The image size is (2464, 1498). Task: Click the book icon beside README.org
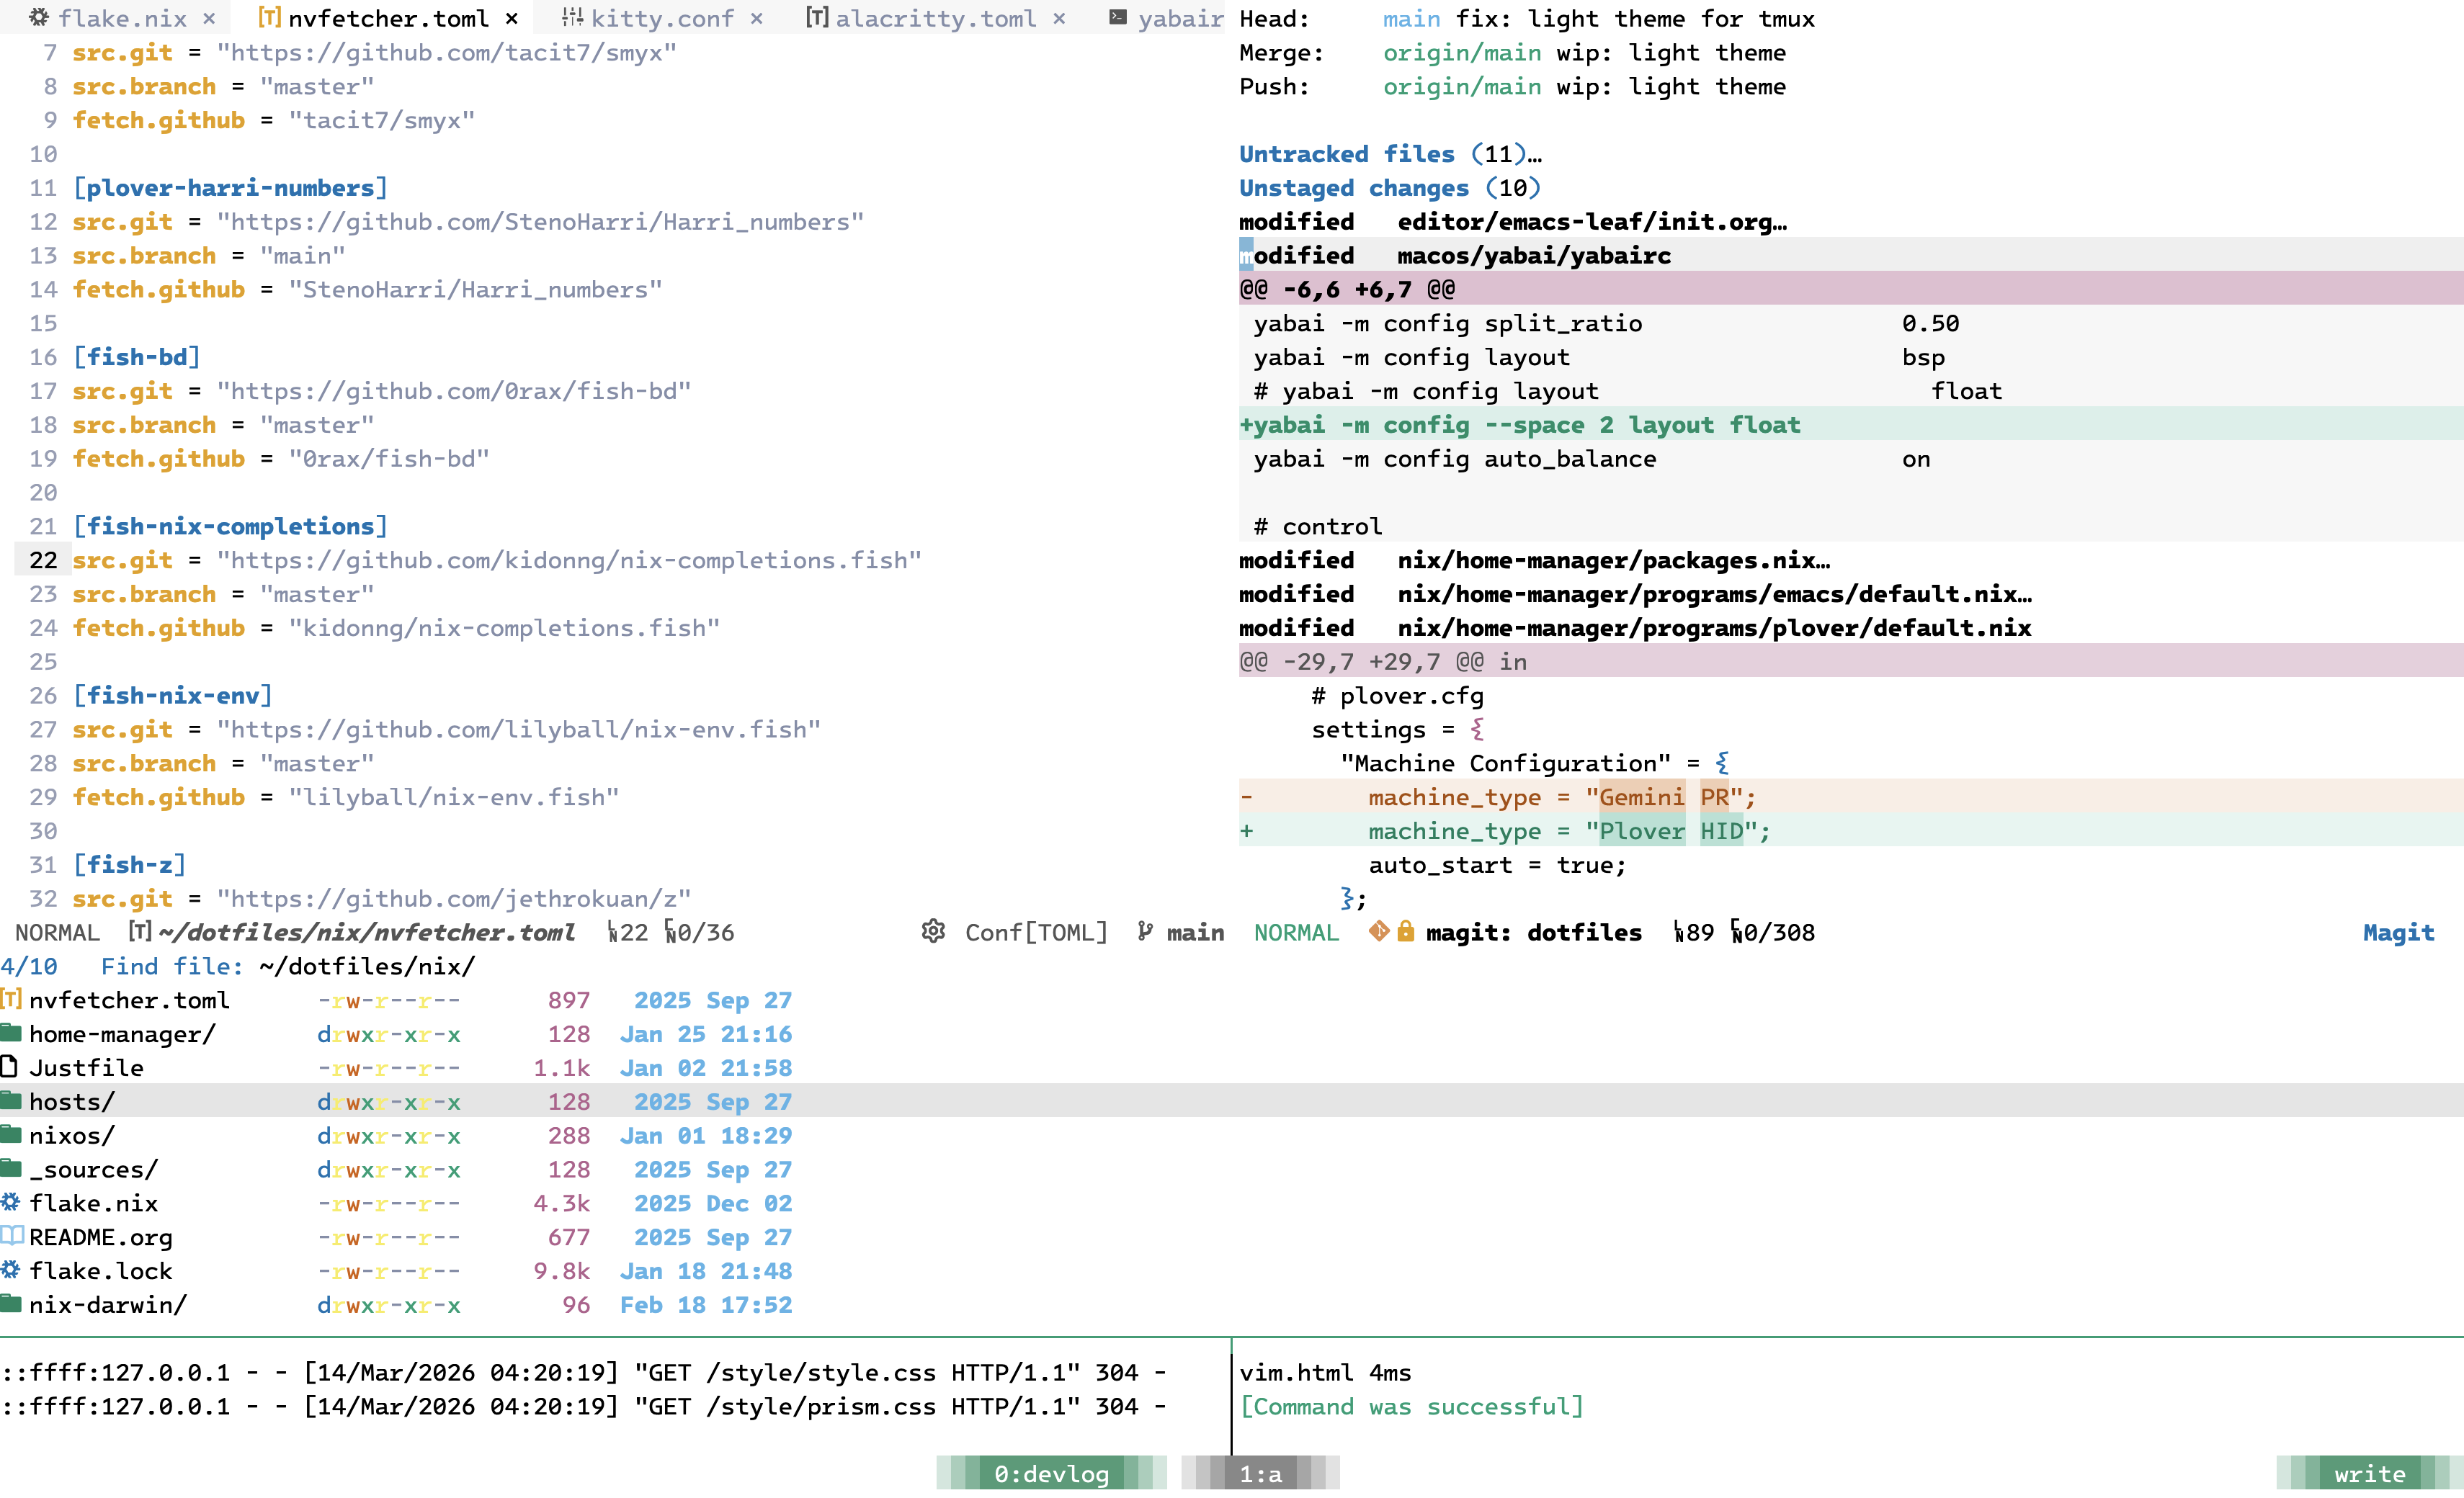pos(12,1237)
